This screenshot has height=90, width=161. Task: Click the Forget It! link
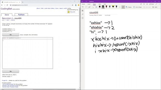click(5, 80)
